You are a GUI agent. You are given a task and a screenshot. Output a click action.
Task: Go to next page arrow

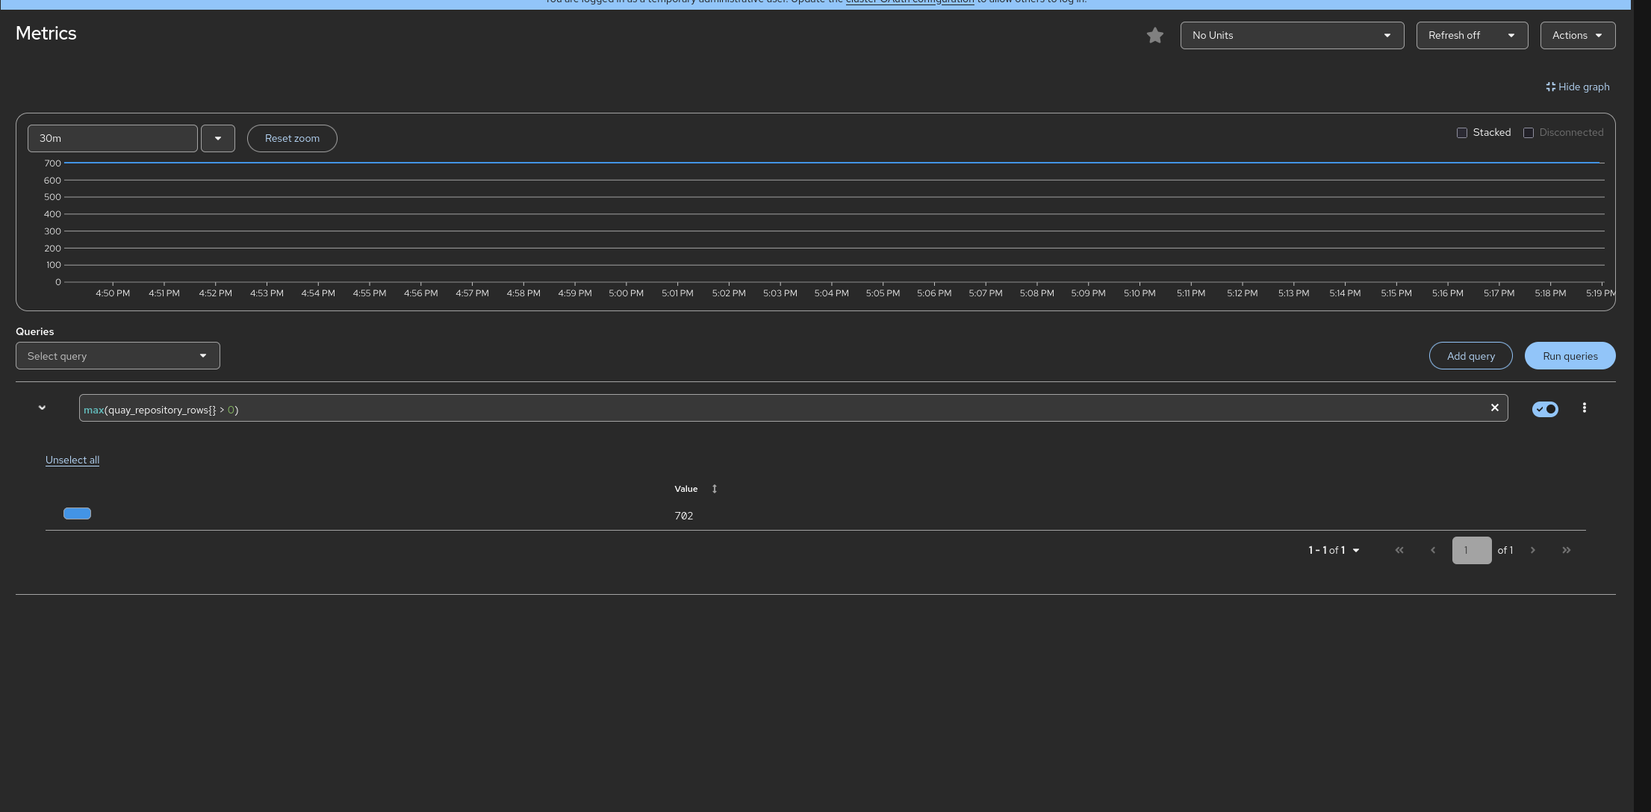point(1532,550)
